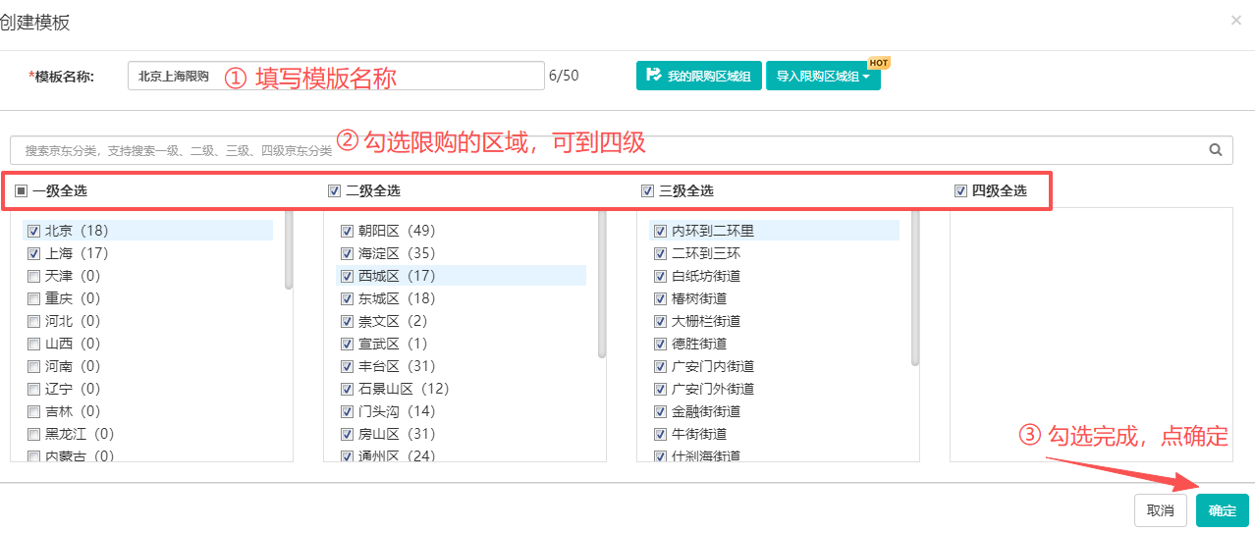This screenshot has width=1255, height=533.
Task: Expand 导入限购区域组 dropdown
Action: [x=822, y=76]
